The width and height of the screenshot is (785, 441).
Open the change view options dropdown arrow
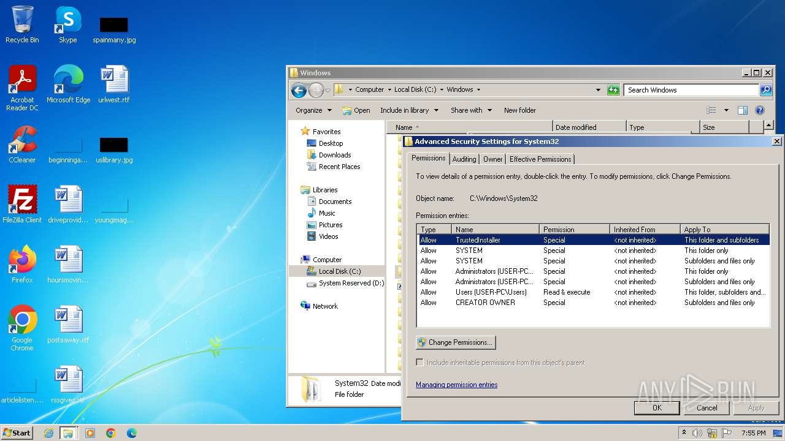726,110
